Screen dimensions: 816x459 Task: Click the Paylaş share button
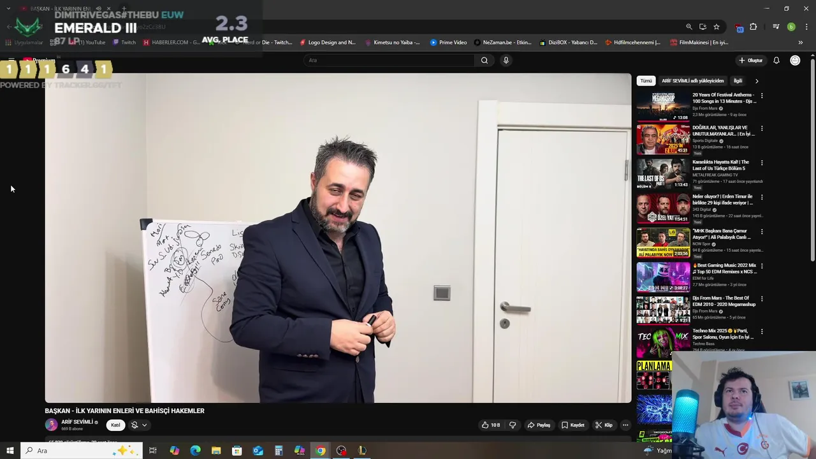point(539,425)
